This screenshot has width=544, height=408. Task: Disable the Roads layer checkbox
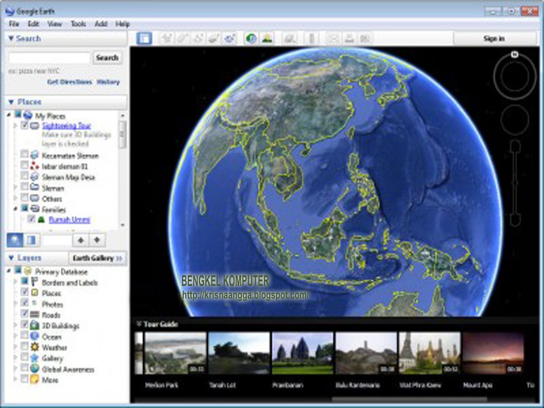pos(24,313)
